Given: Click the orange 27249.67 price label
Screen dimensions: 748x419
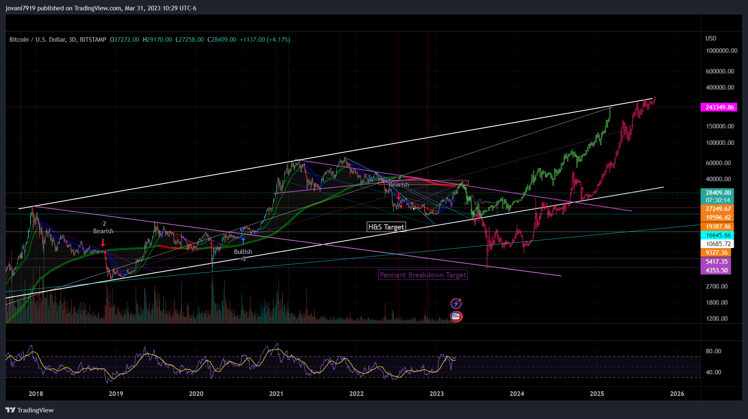Looking at the screenshot, I should (x=717, y=209).
